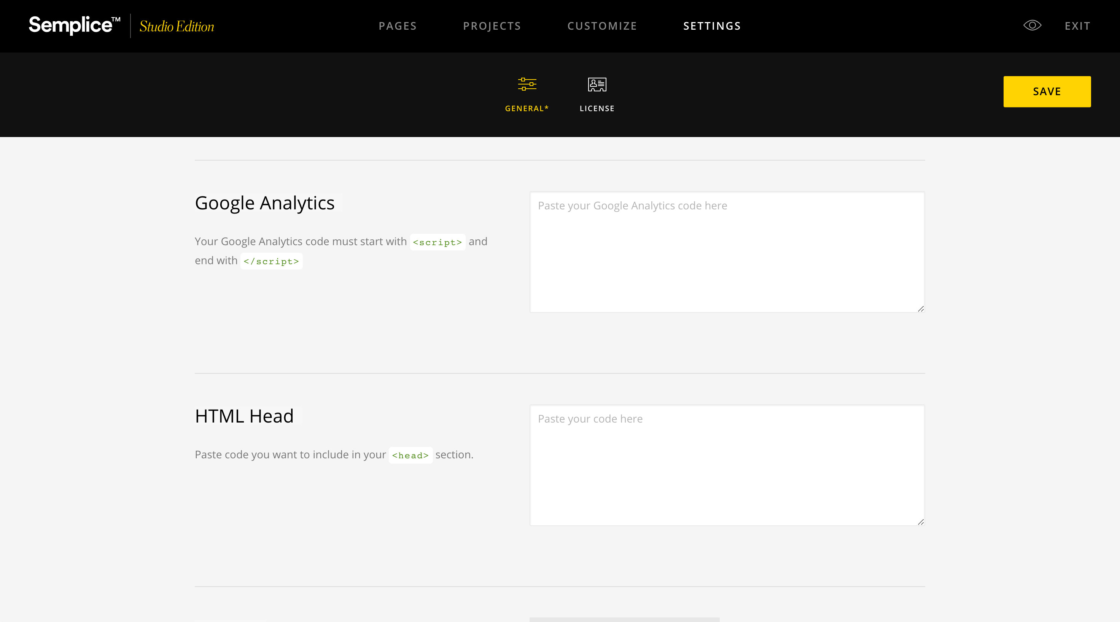Click the Studio Edition label
The width and height of the screenshot is (1120, 622).
[177, 27]
